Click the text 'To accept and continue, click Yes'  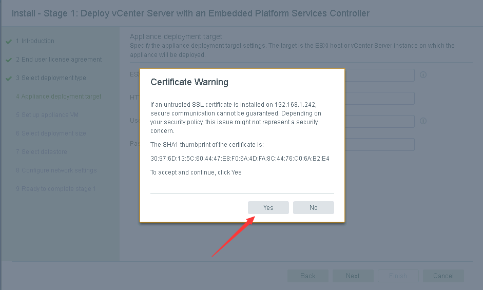pos(196,172)
